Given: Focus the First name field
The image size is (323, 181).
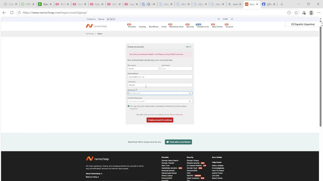Looking at the screenshot, I should 143,69.
